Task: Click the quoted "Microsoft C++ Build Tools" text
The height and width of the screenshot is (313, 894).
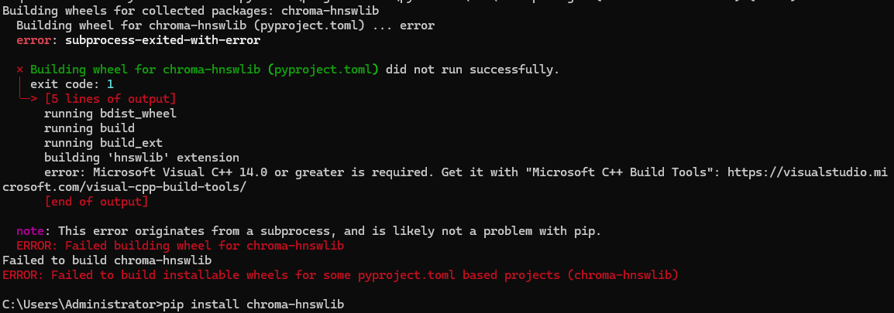Action: pyautogui.click(x=622, y=172)
